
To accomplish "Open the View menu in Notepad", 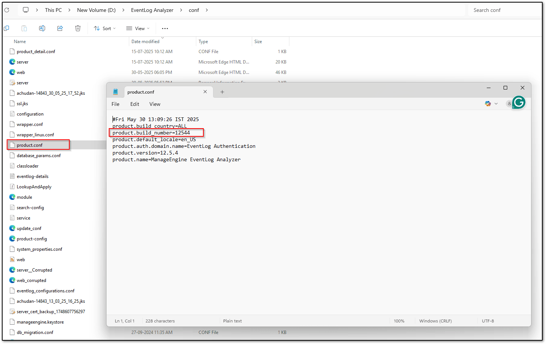I will coord(155,104).
